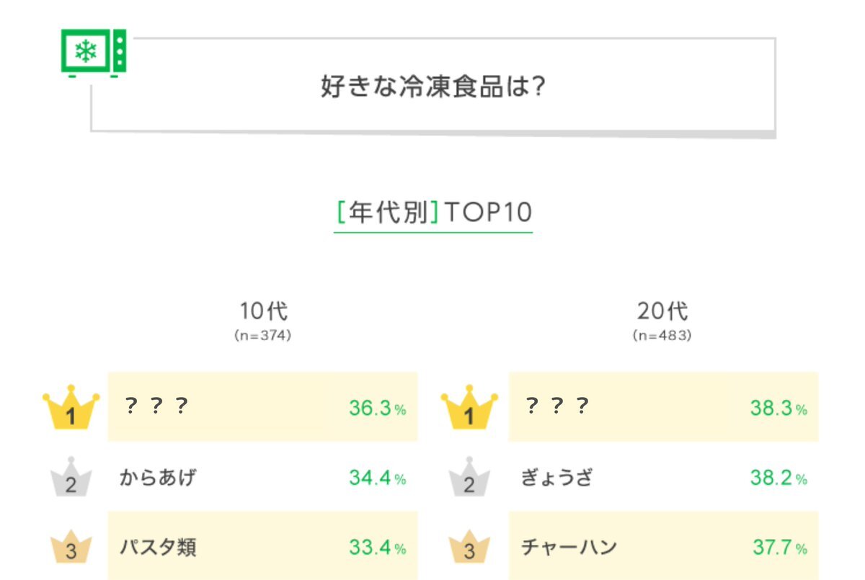The height and width of the screenshot is (580, 865).
Task: Click the silver crown beside からあげ
Action: pyautogui.click(x=71, y=478)
